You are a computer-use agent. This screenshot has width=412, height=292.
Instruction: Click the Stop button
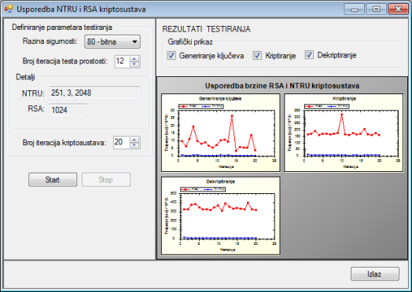tap(106, 180)
